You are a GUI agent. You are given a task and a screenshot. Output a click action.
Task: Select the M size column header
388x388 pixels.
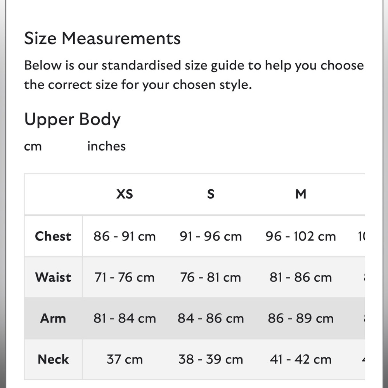(301, 194)
